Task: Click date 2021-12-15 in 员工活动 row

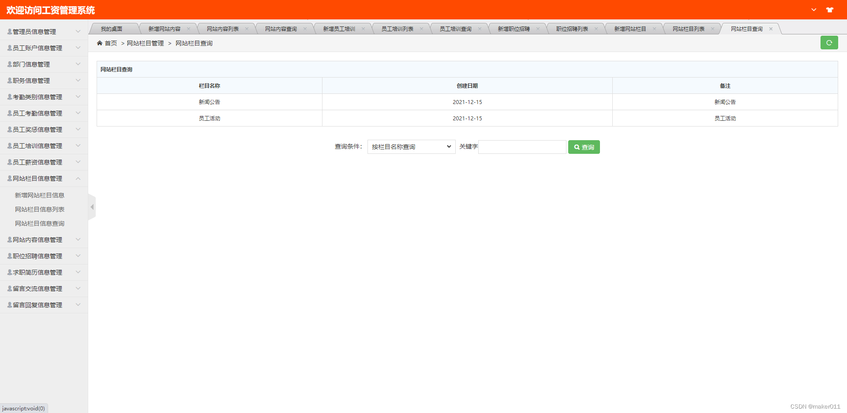Action: pyautogui.click(x=467, y=119)
